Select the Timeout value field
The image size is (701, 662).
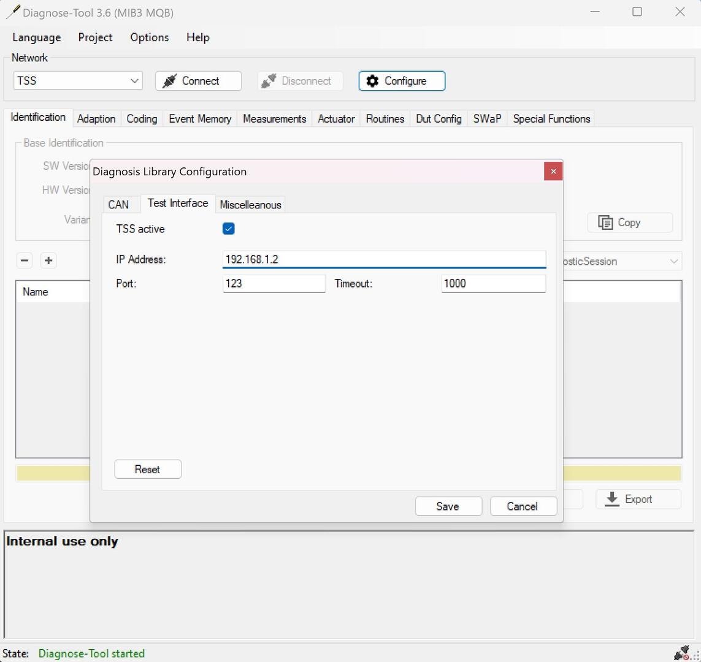point(492,283)
